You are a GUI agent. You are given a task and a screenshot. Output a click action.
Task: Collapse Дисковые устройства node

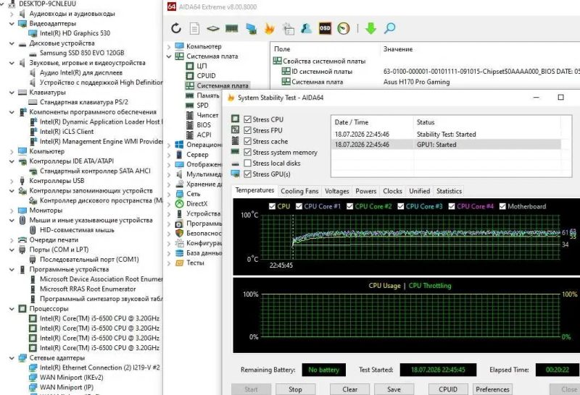[x=12, y=43]
